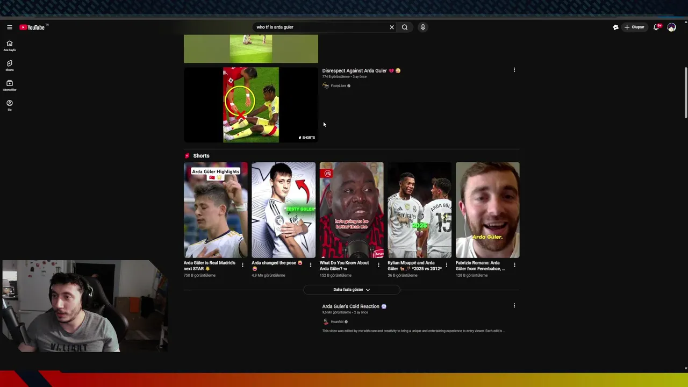
Task: Open Arda Güler is Real Madrid's next STAR title
Action: (210, 266)
